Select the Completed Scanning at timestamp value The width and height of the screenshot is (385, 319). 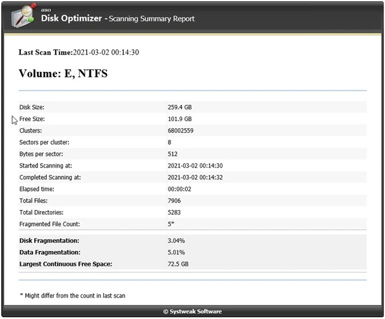pos(195,177)
